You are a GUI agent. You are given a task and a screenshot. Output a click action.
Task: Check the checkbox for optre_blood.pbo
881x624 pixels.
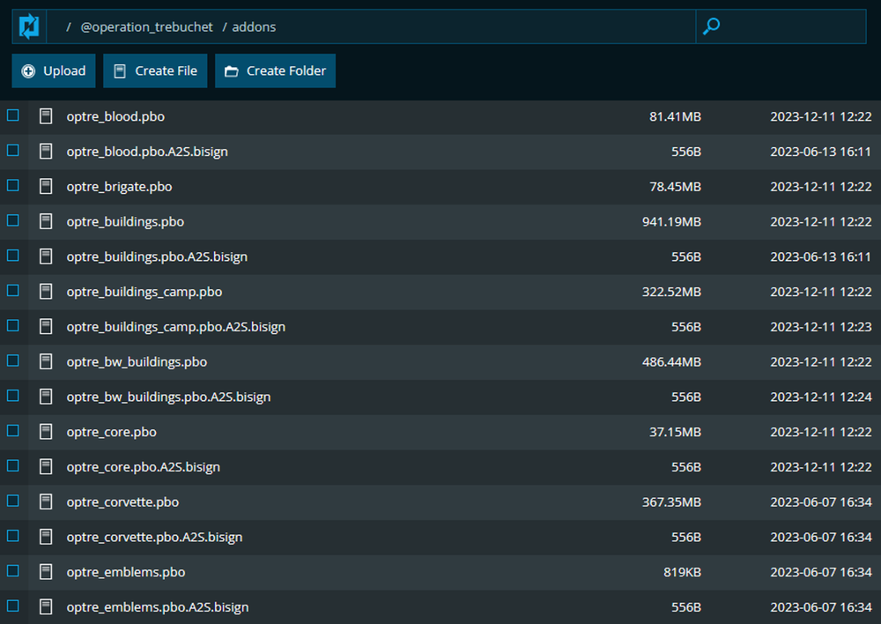[x=12, y=115]
